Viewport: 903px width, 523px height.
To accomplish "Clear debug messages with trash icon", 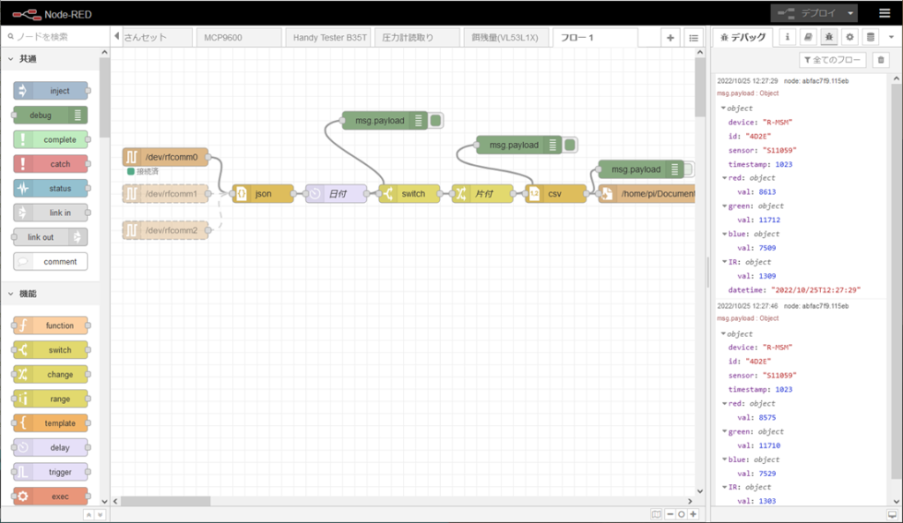I will click(x=880, y=60).
